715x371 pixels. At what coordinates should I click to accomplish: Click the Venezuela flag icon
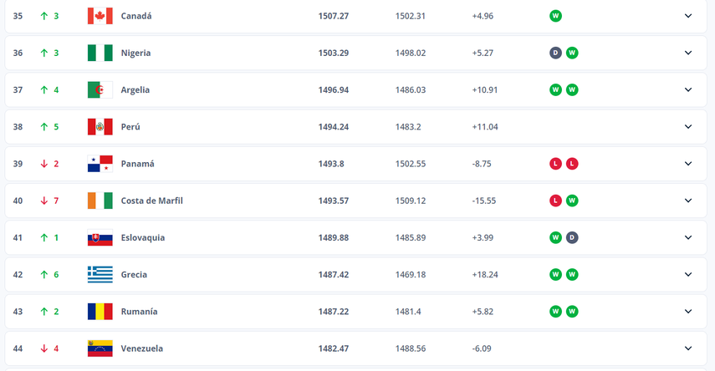(100, 348)
